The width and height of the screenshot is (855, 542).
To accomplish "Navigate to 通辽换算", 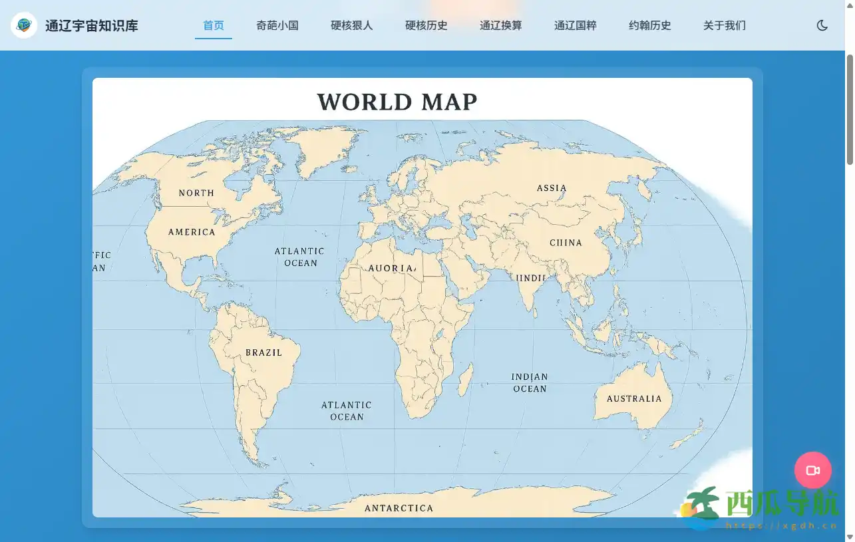I will click(x=501, y=25).
